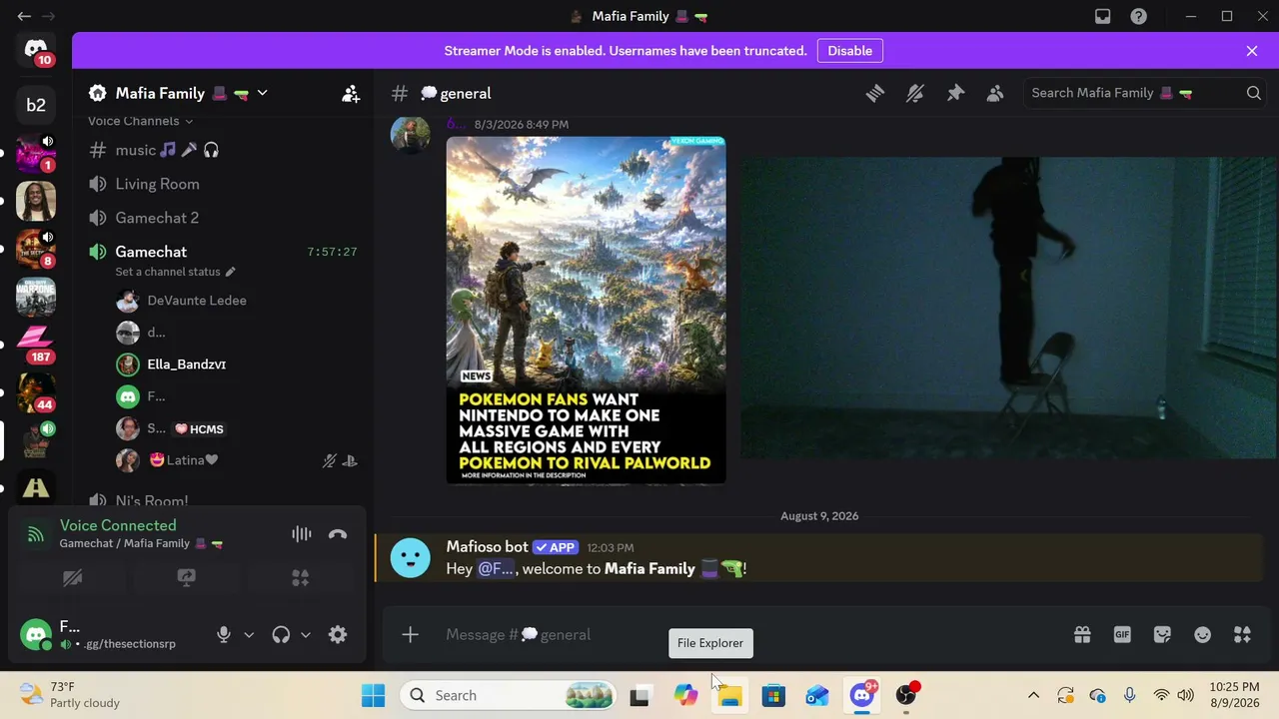Viewport: 1279px width, 719px height.
Task: Search within Mafia Family server
Action: click(x=1134, y=93)
